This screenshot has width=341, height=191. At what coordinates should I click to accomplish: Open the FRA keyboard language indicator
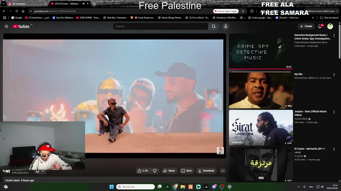[311, 187]
